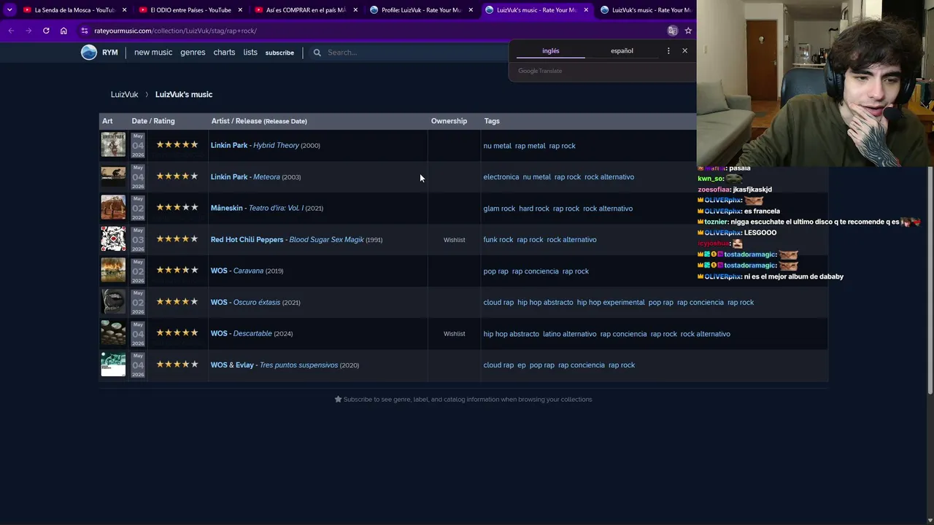This screenshot has height=525, width=934.
Task: Click the subscribe link in the header
Action: (x=279, y=52)
